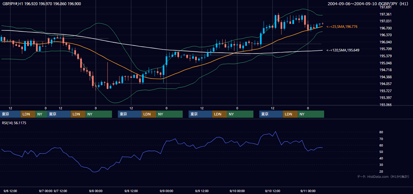Click the 9/7 00:00 time axis label
Viewport: 413px width, 194px height.
pos(45,191)
